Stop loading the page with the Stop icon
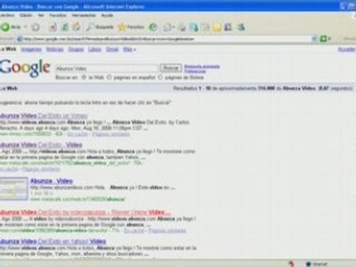The width and height of the screenshot is (356, 267). pos(53,27)
